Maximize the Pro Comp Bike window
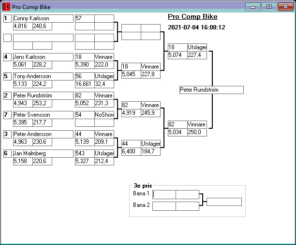296x245 pixels. (268, 7)
